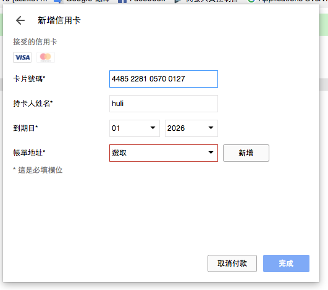Viewport: 328px width, 290px height.
Task: Open the 開發人員控制台 bookmark icon
Action: click(x=178, y=1)
